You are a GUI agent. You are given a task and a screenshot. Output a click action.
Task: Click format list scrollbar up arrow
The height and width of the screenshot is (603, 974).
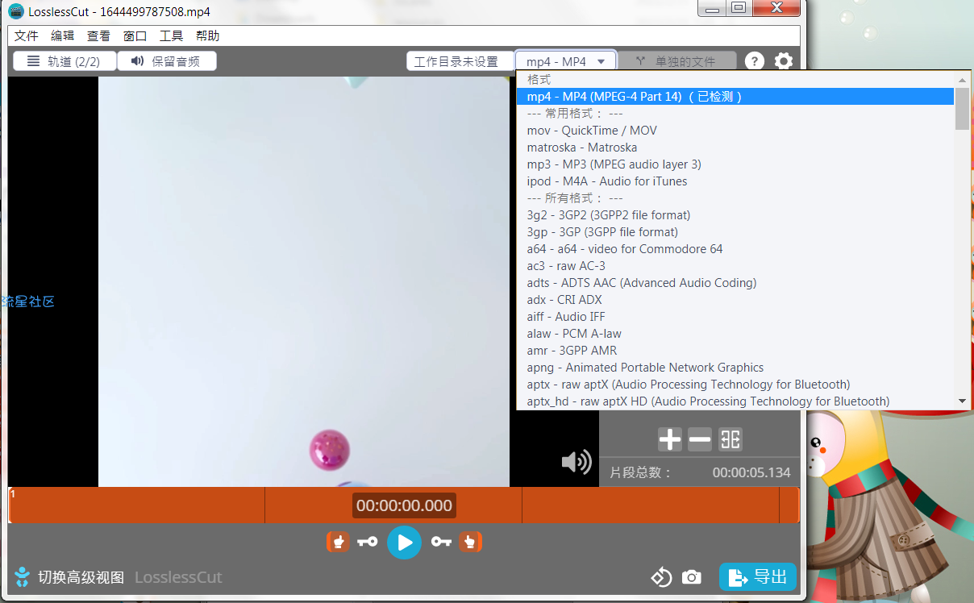coord(962,80)
